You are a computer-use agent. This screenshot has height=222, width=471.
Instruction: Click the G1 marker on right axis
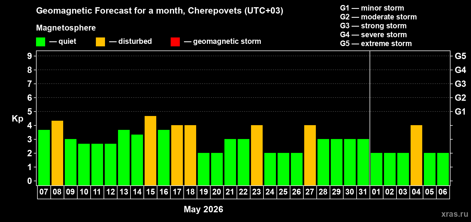tap(460, 112)
